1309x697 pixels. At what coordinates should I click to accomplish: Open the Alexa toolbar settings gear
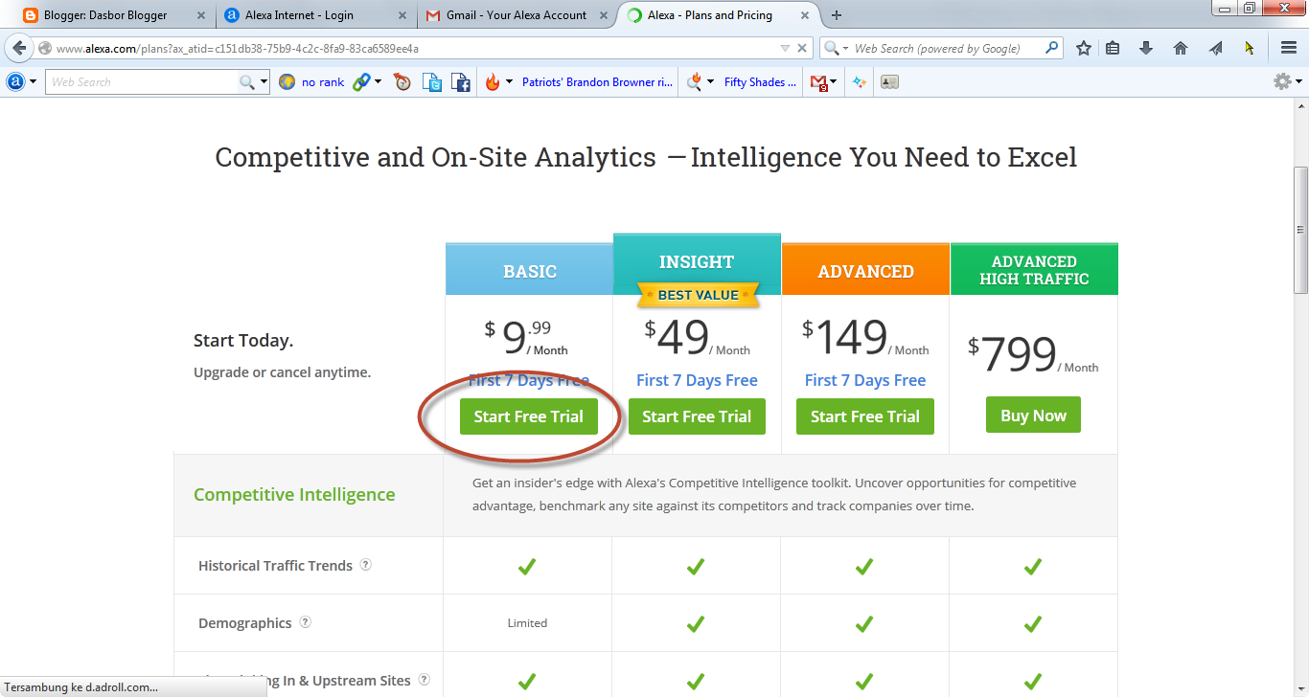[x=1282, y=82]
